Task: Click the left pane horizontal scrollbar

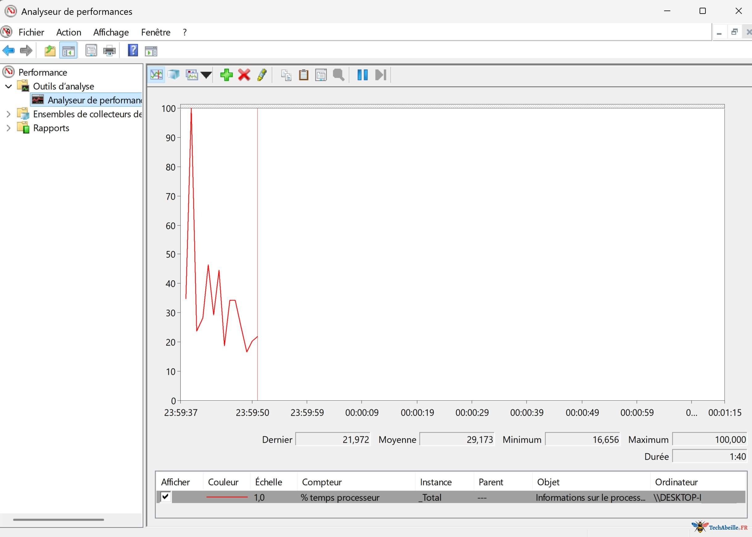Action: pyautogui.click(x=59, y=519)
